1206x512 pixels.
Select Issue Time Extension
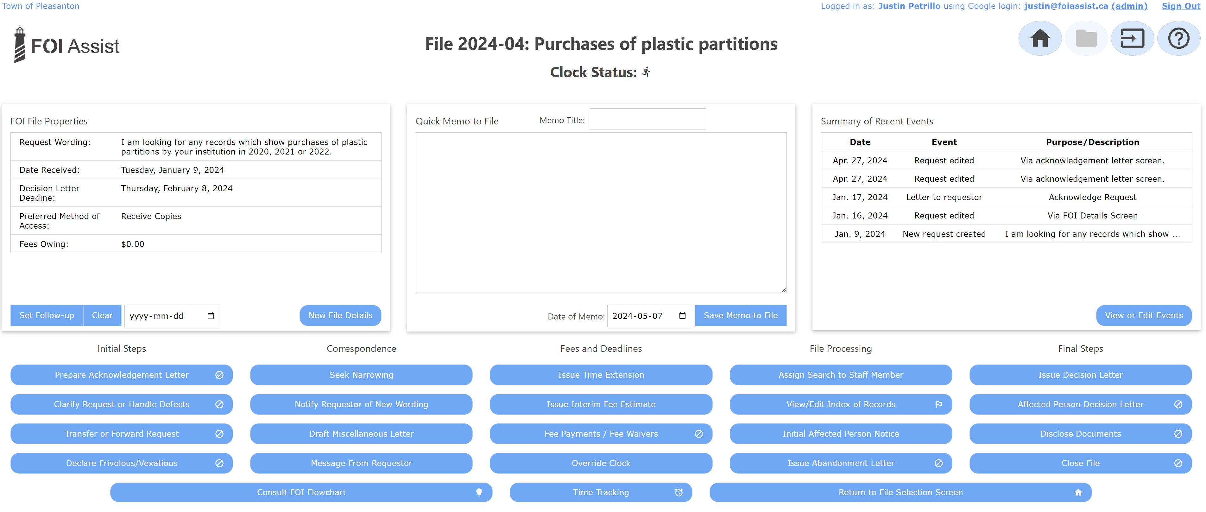click(601, 375)
